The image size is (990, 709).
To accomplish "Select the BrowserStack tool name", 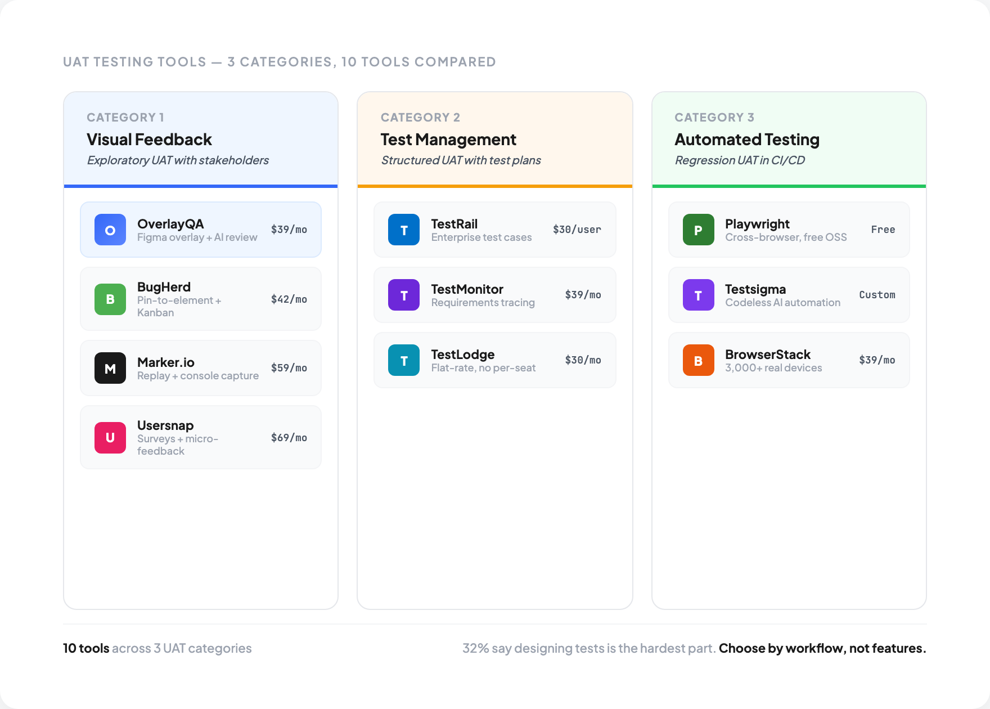I will 768,354.
